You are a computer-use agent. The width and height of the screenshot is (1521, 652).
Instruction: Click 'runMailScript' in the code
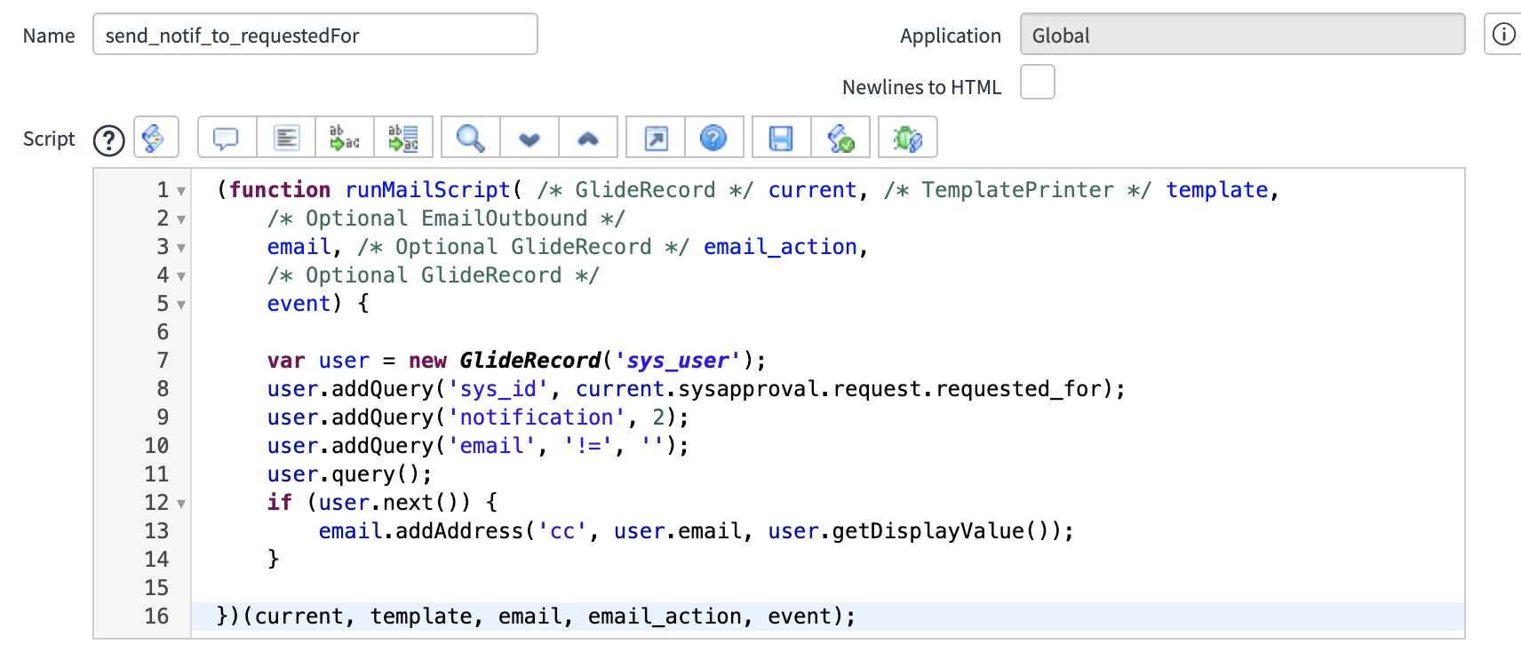point(428,190)
